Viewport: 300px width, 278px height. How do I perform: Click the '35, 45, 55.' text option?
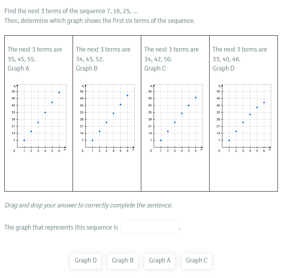click(x=22, y=59)
